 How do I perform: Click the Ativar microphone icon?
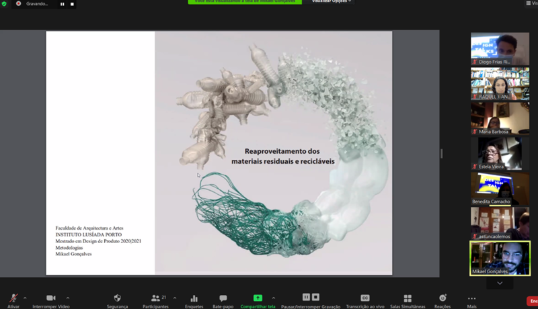pyautogui.click(x=13, y=298)
